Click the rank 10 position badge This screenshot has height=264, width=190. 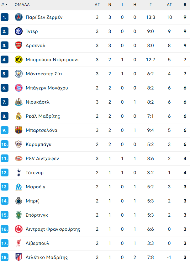pos(4,144)
